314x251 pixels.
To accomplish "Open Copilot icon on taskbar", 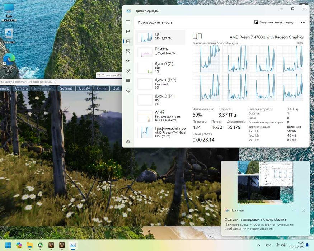I will click(19, 245).
